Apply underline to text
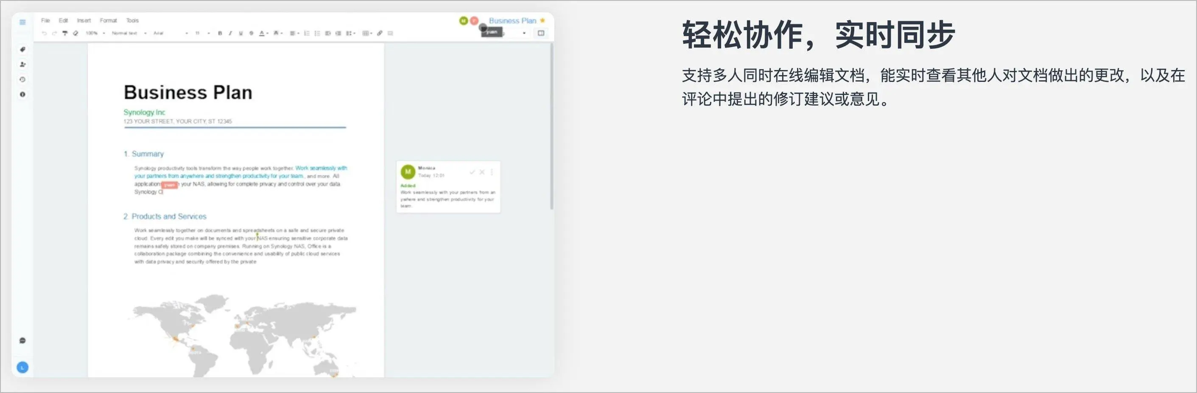Screen dimensions: 1197x393 click(x=241, y=34)
